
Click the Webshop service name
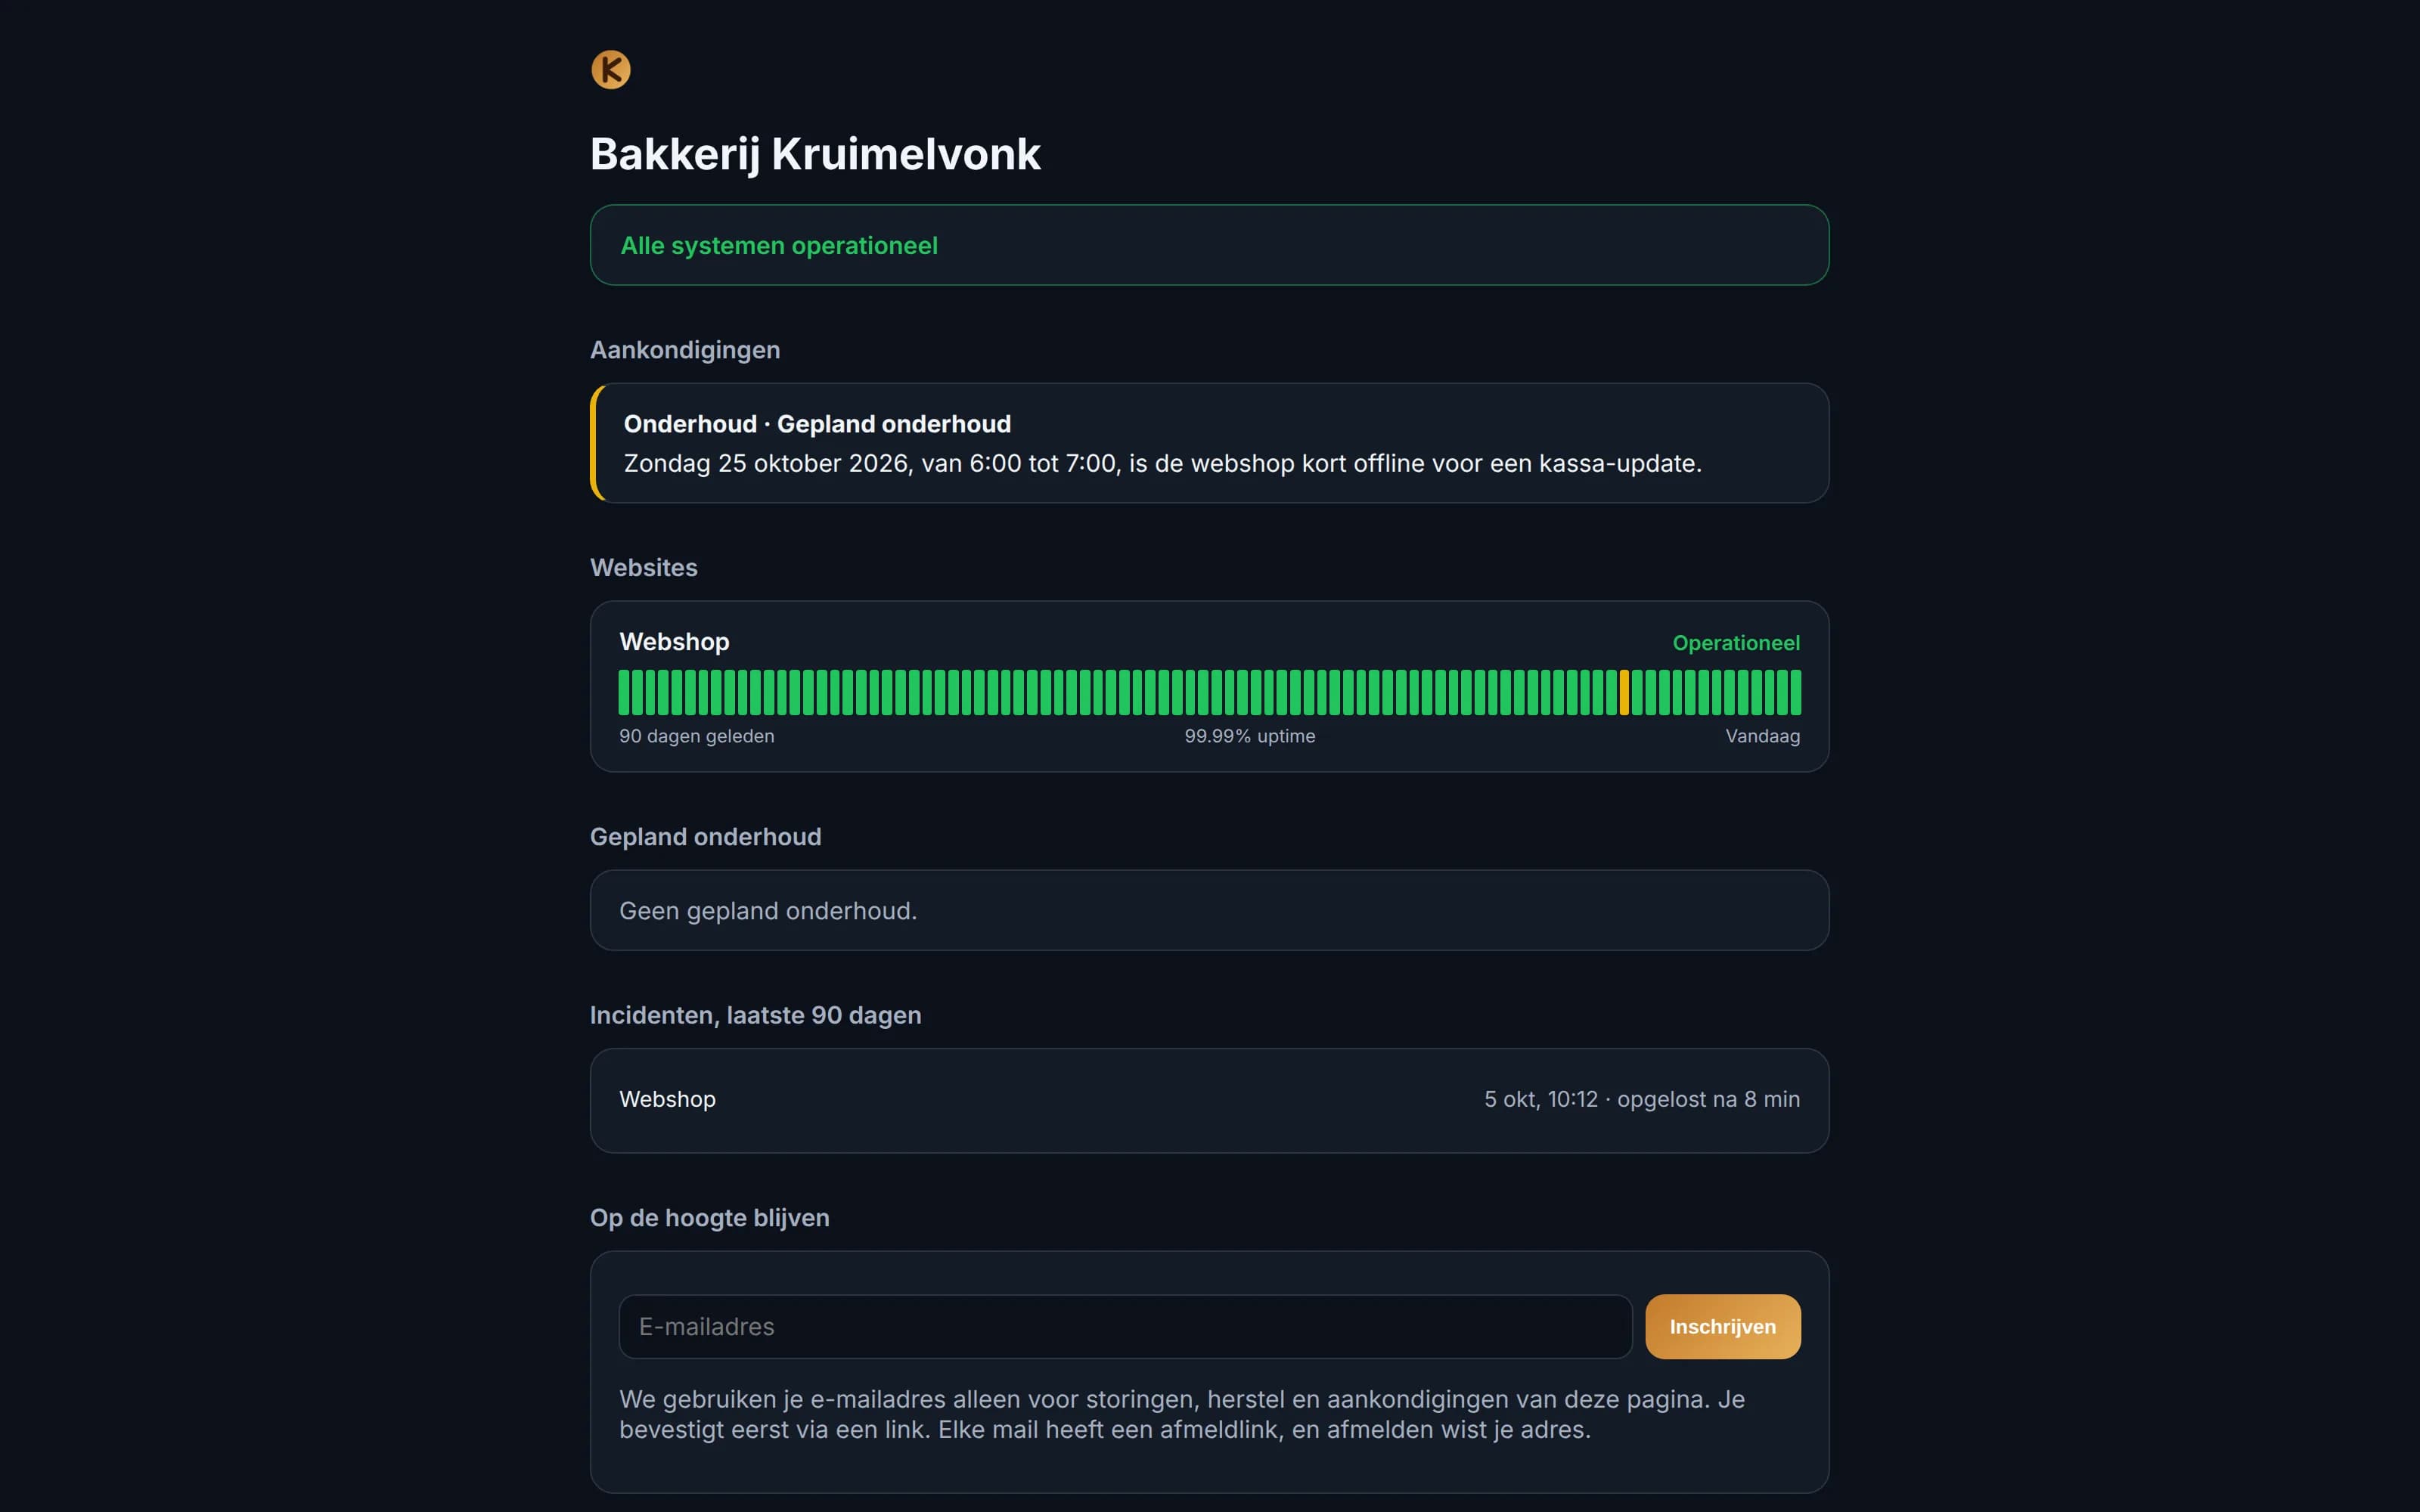[x=674, y=642]
